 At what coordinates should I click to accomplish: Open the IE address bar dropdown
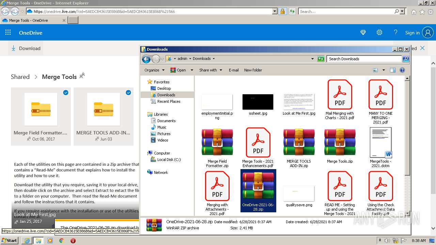pos(275,11)
